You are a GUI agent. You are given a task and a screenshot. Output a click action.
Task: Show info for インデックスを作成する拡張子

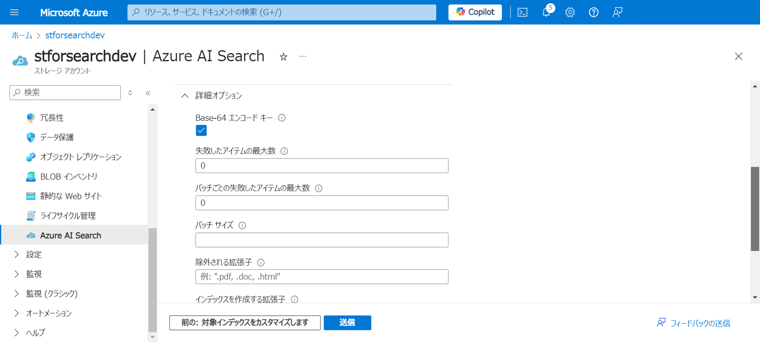[x=294, y=300]
